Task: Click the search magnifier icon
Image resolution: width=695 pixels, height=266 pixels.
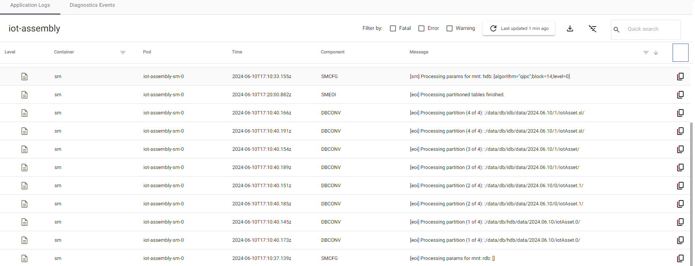Action: coord(616,30)
